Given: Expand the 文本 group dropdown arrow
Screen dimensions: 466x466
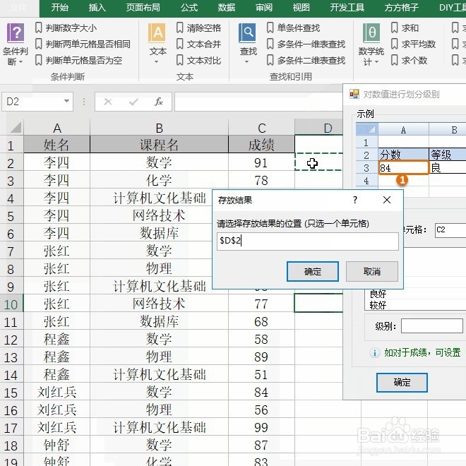Looking at the screenshot, I should (157, 62).
